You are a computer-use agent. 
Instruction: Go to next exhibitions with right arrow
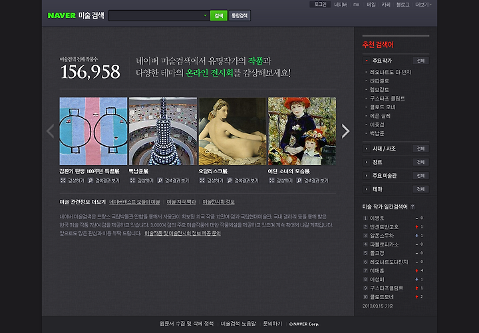pos(345,131)
